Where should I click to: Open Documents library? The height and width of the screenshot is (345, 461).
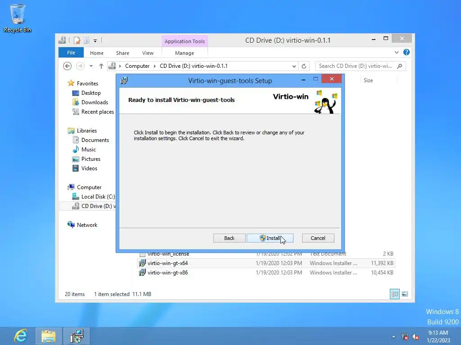pyautogui.click(x=95, y=140)
